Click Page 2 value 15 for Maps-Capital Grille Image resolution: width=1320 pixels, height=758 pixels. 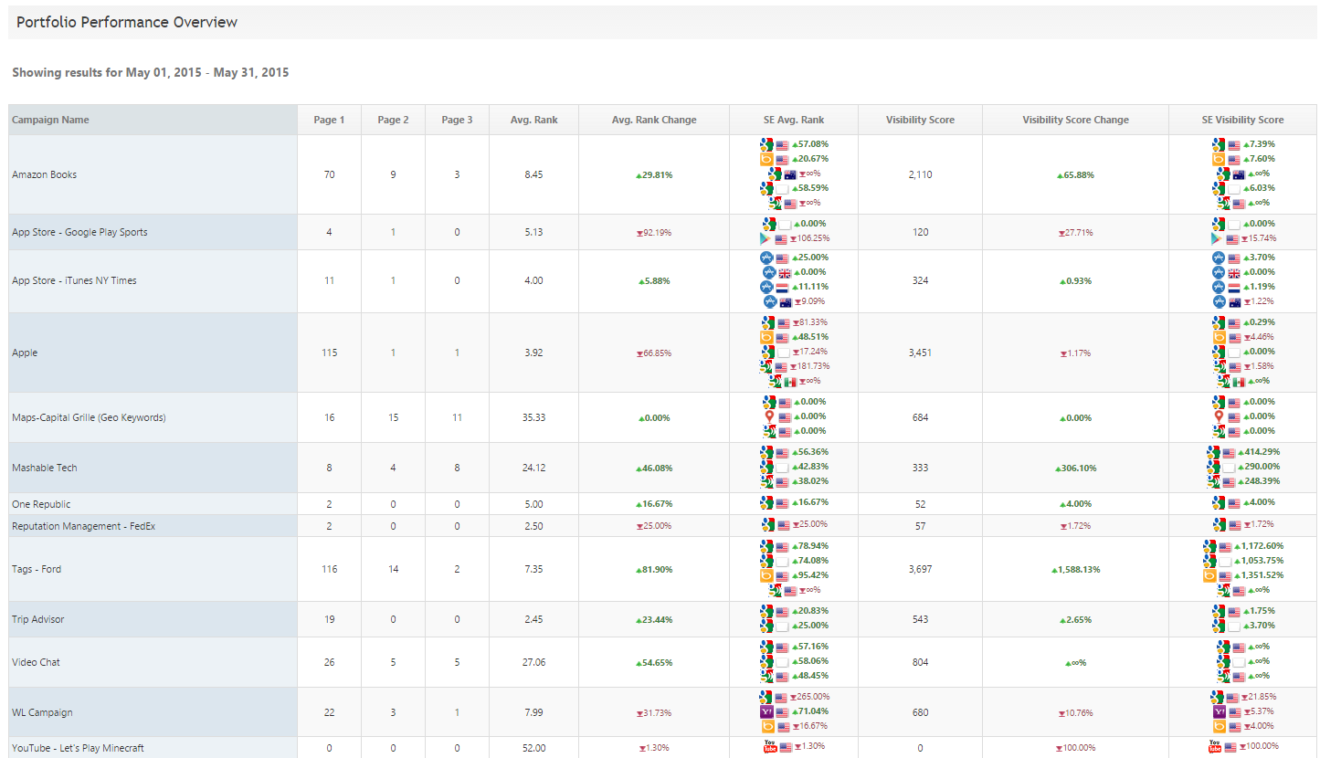[x=393, y=417]
